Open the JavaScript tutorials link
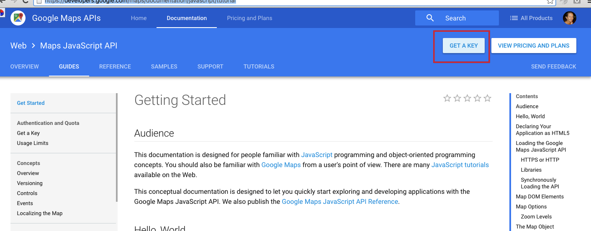Screen dimensions: 591x231 (x=460, y=165)
